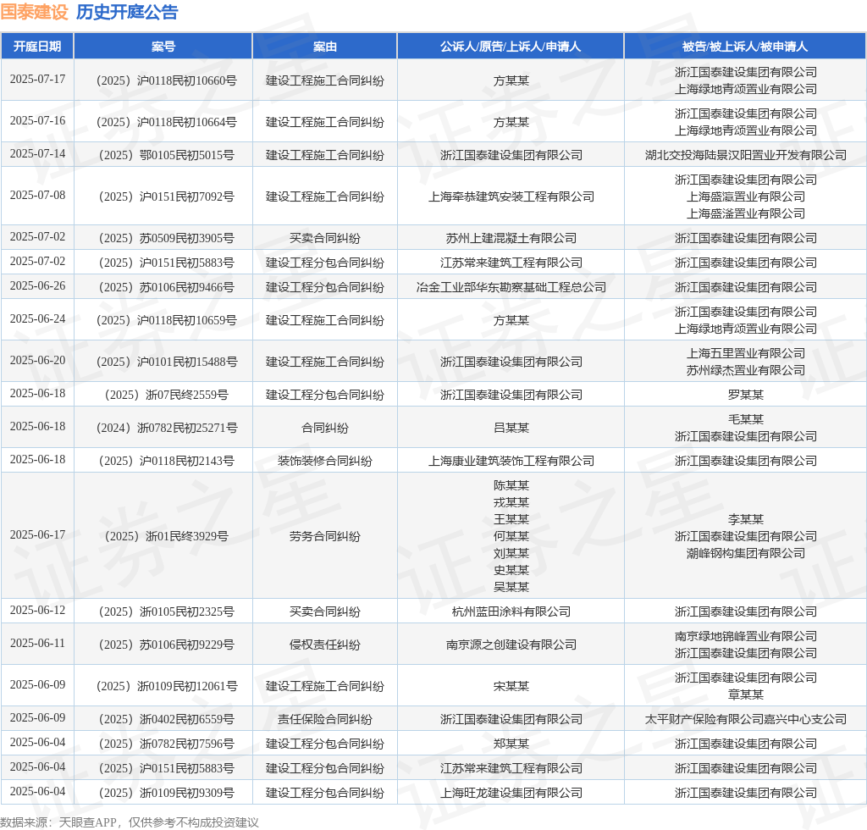Click defendant 罗某某
The image size is (867, 830).
pos(745,395)
